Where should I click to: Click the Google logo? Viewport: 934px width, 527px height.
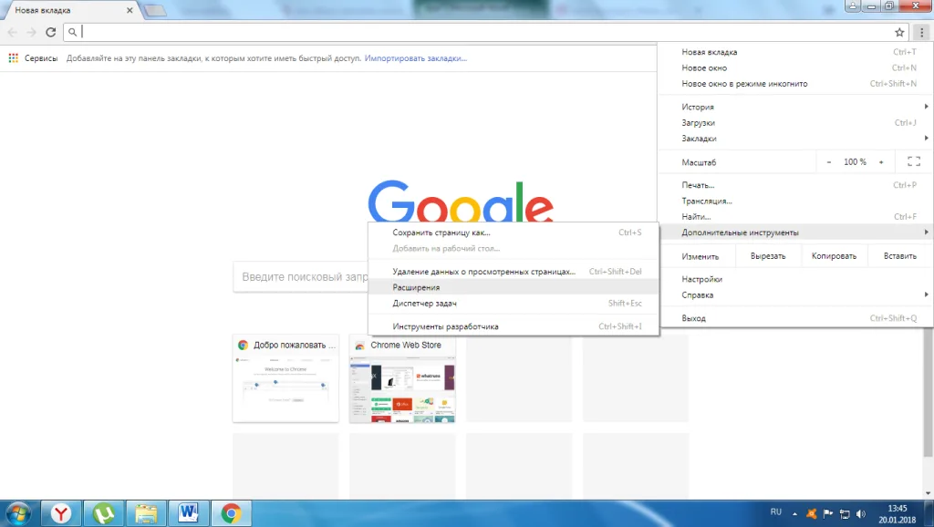click(461, 201)
